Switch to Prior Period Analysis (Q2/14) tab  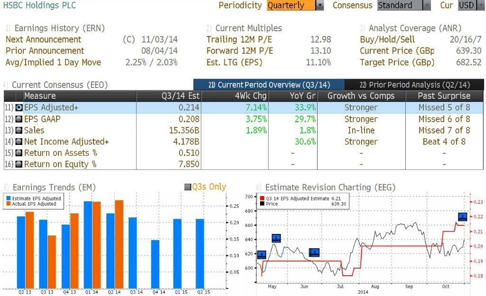(414, 85)
